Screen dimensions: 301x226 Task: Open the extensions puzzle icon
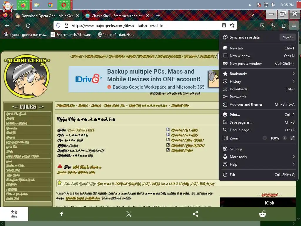(x=283, y=25)
